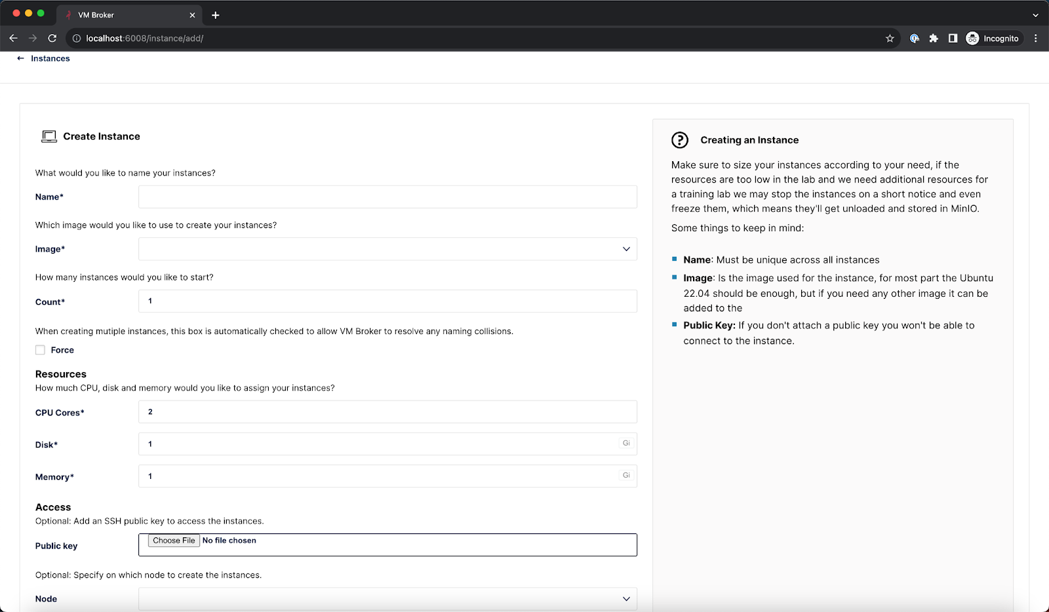
Task: Expand the tab search chevron
Action: pos(1035,15)
